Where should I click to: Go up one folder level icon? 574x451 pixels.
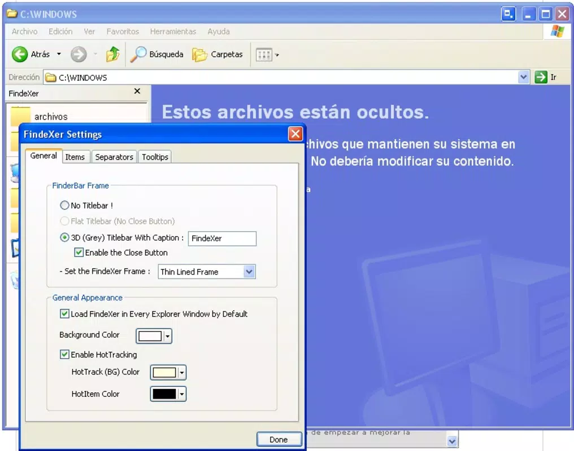pyautogui.click(x=113, y=55)
